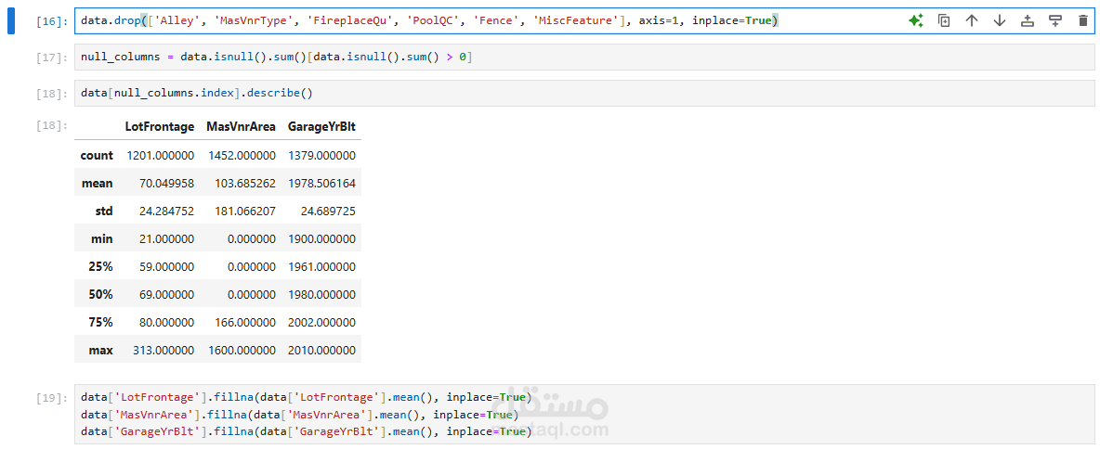Select the 1452.000000 count value
1100x449 pixels.
(x=242, y=155)
